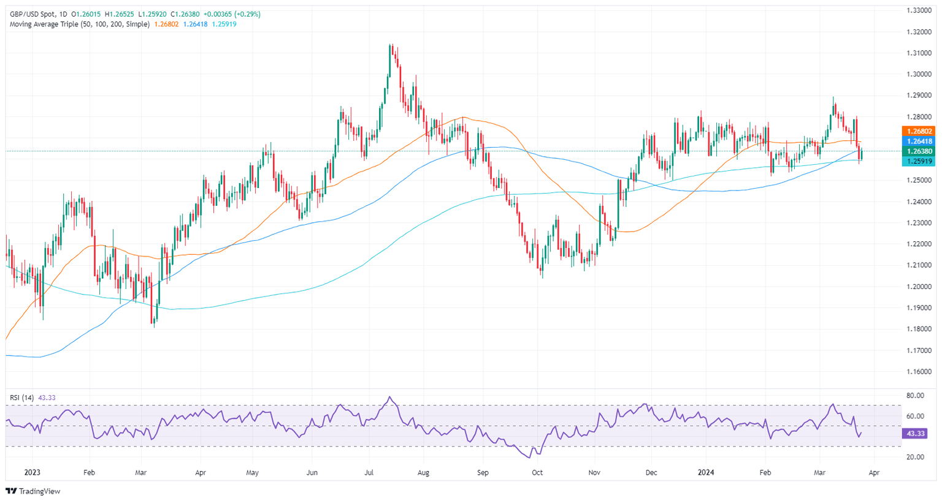Select the Jul label on date axis
The width and height of the screenshot is (942, 501).
click(369, 473)
